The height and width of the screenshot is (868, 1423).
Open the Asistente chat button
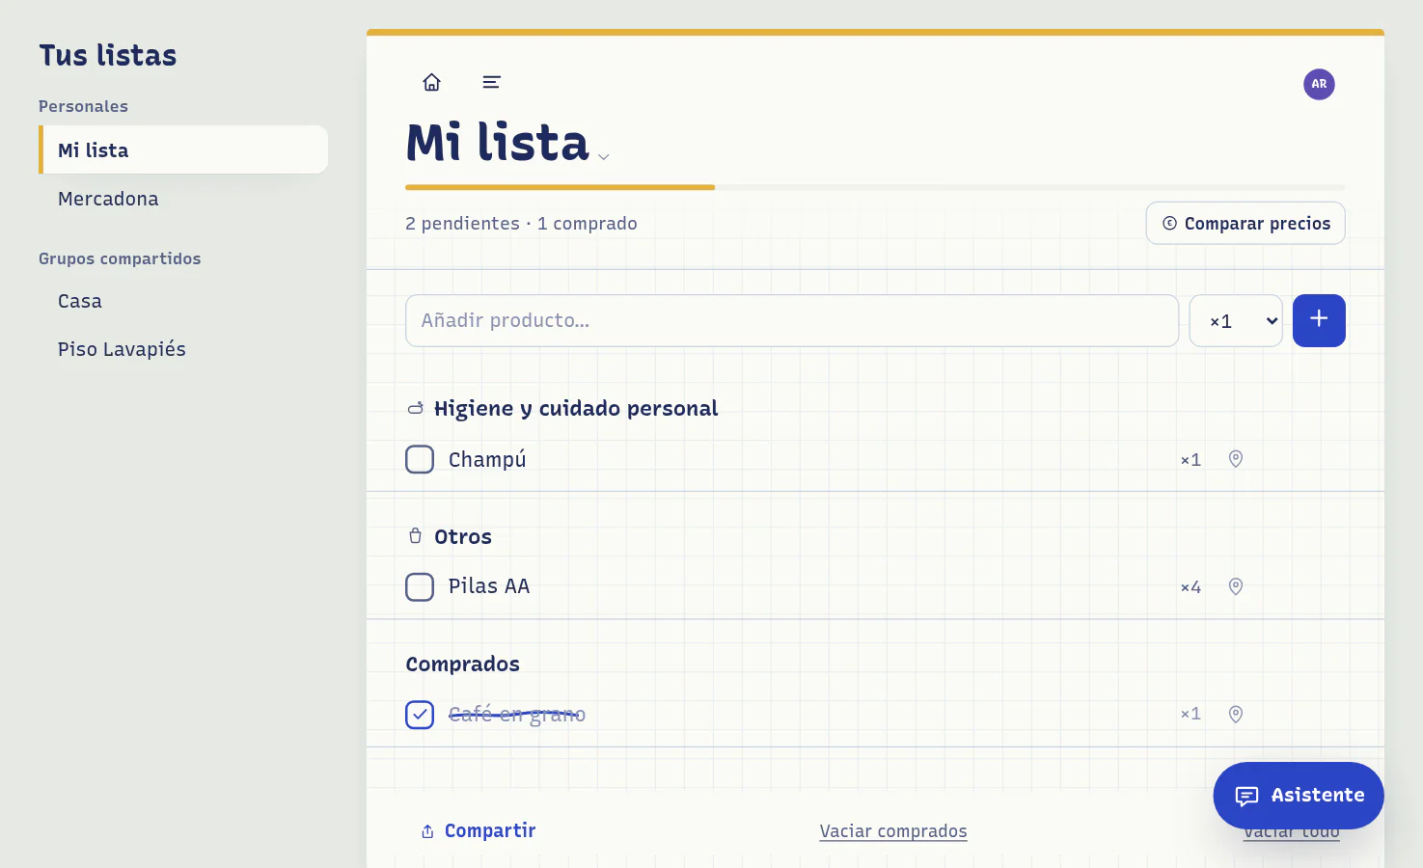click(1299, 796)
